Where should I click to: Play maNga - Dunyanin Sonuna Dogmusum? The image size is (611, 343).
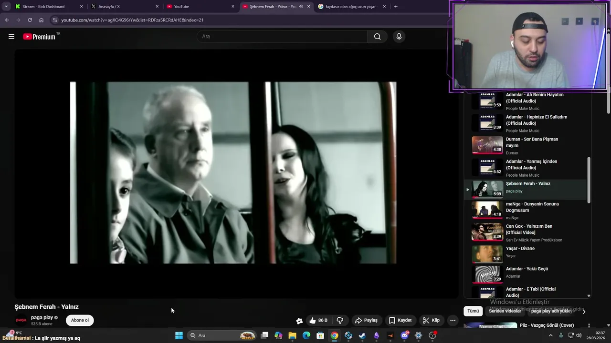[525, 210]
